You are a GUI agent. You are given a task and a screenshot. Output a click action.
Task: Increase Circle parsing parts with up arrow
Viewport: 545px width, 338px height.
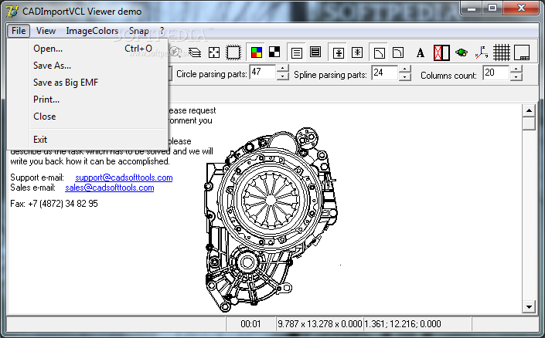pos(282,69)
